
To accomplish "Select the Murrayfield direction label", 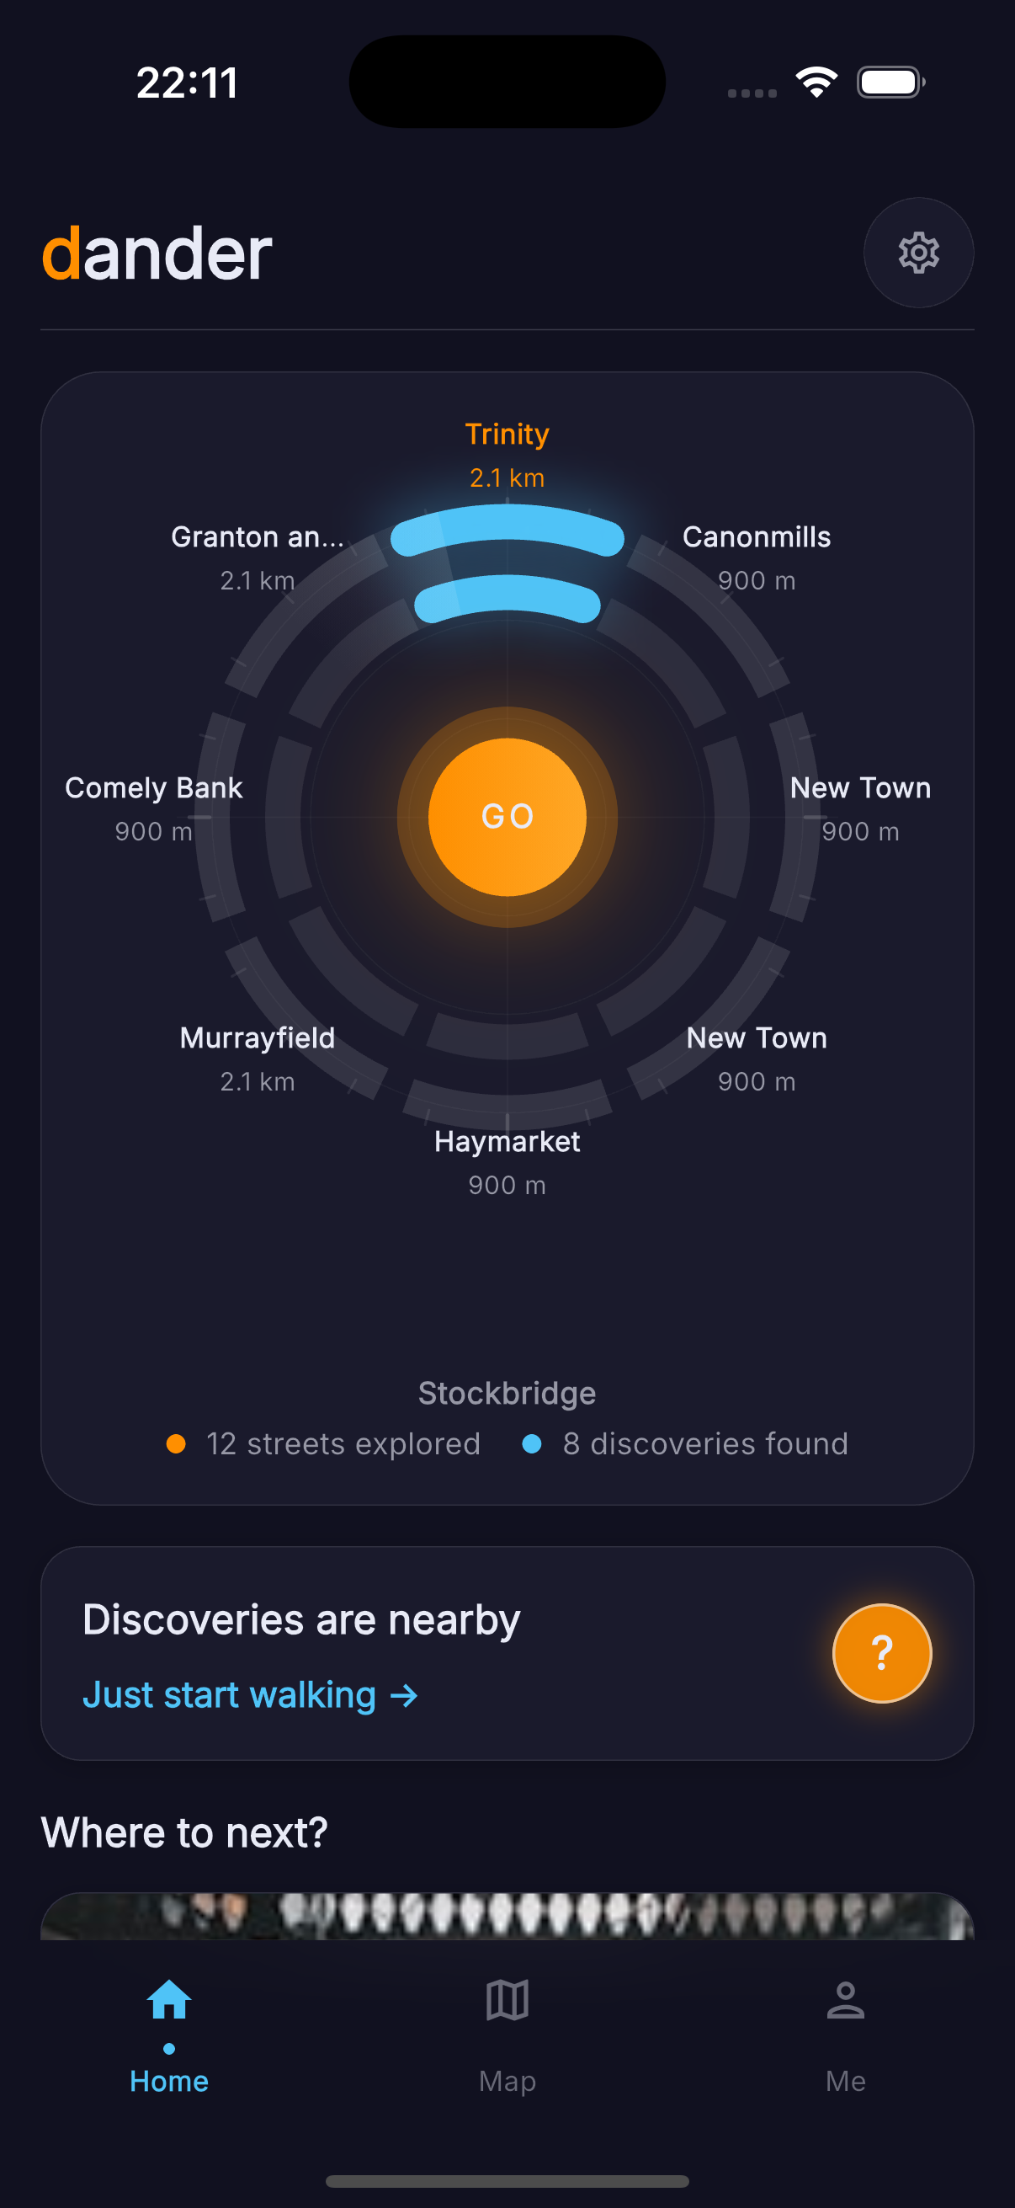I will 257,1039.
